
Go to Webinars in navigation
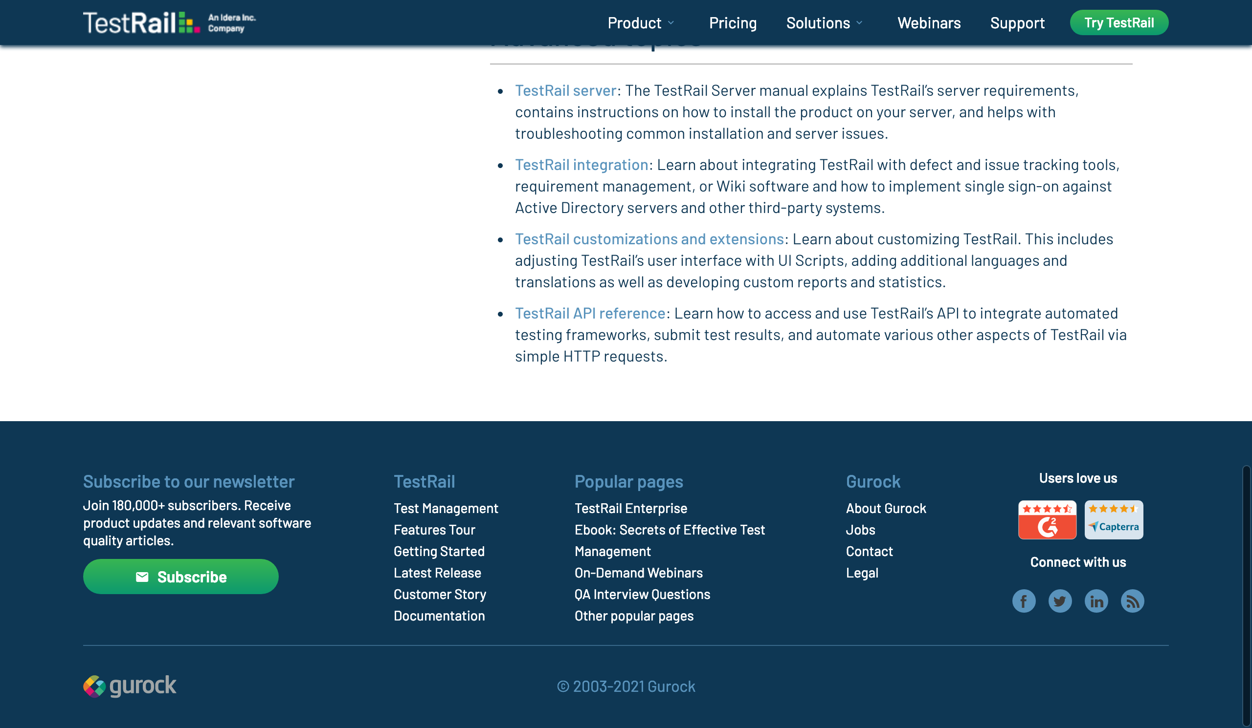tap(929, 23)
